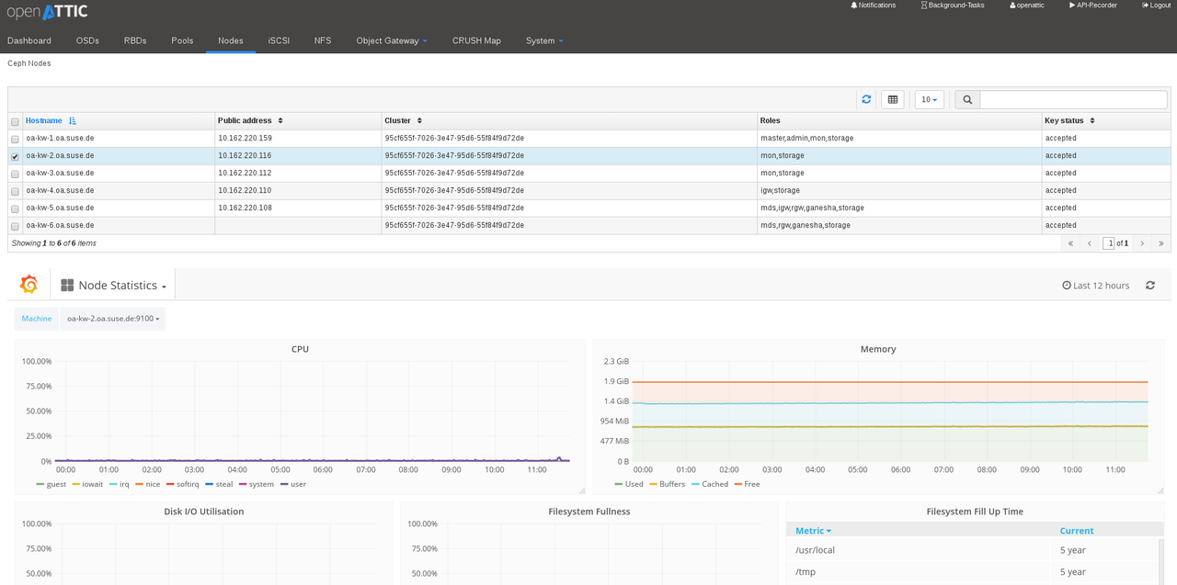Click Filesystem Fill Up Time title

tap(975, 512)
